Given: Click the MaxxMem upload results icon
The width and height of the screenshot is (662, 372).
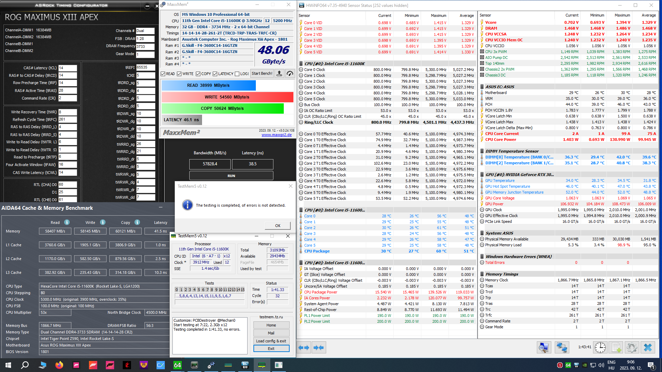Looking at the screenshot, I should pos(279,73).
